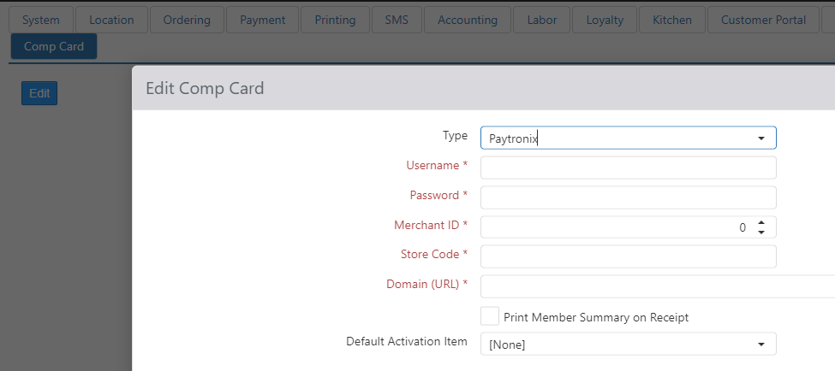Switch to the Accounting tab
The width and height of the screenshot is (835, 371).
pyautogui.click(x=468, y=21)
